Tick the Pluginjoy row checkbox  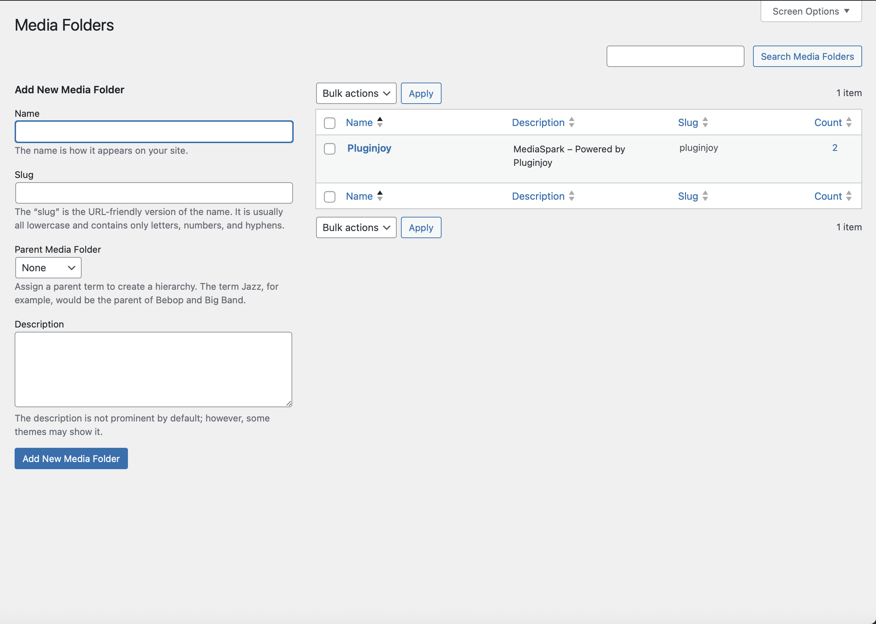tap(329, 149)
